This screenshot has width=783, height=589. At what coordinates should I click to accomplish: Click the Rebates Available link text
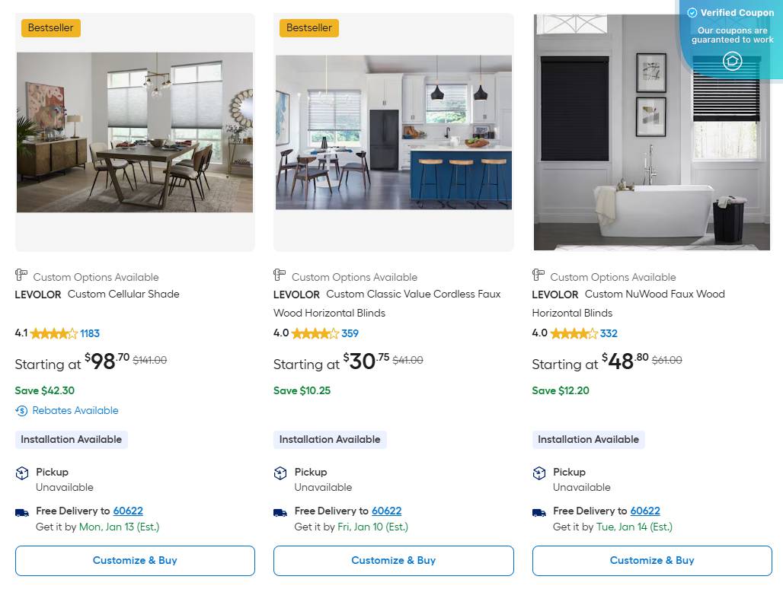coord(75,410)
